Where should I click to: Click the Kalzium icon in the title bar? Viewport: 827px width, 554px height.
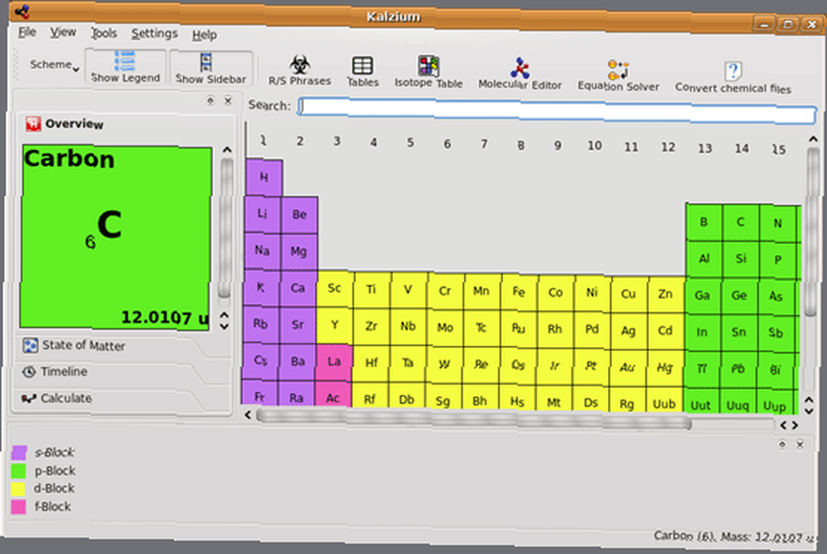(22, 11)
